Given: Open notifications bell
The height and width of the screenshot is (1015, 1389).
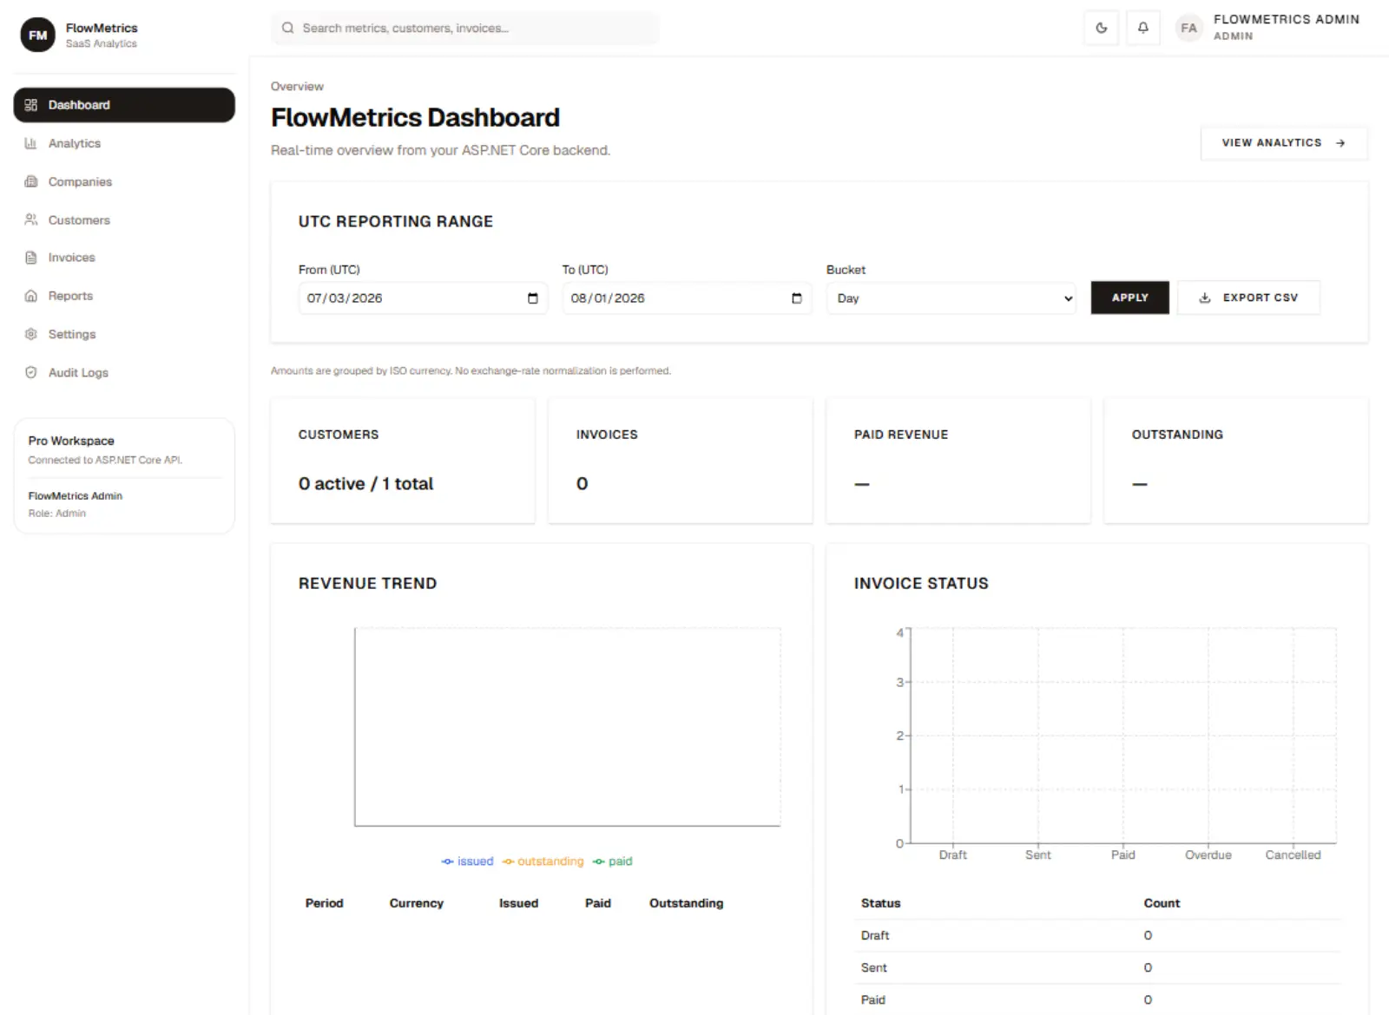Looking at the screenshot, I should click(1143, 28).
